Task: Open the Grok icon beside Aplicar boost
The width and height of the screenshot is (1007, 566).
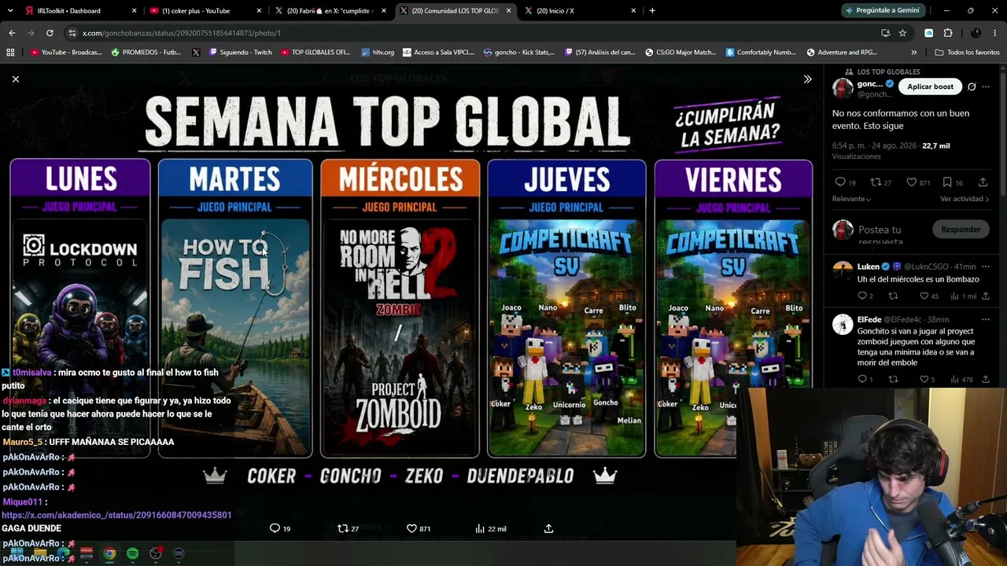Action: (x=972, y=86)
